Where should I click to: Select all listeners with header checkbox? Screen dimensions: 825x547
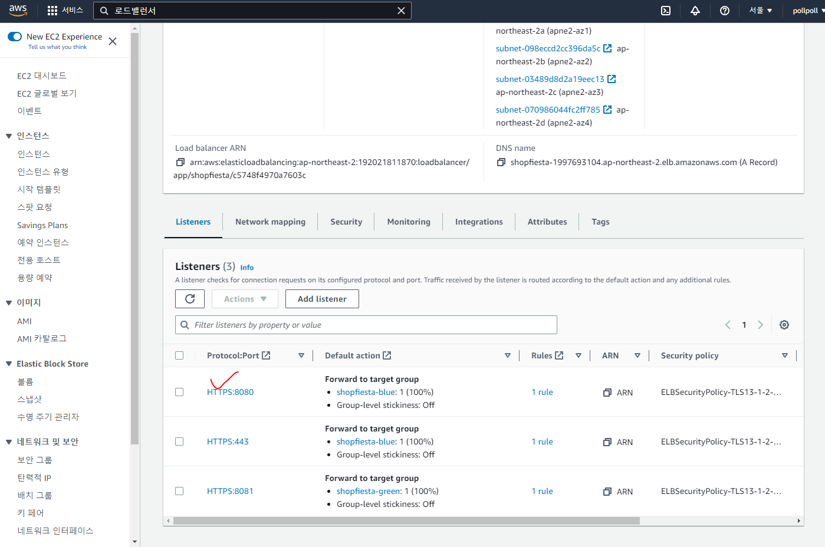point(179,355)
